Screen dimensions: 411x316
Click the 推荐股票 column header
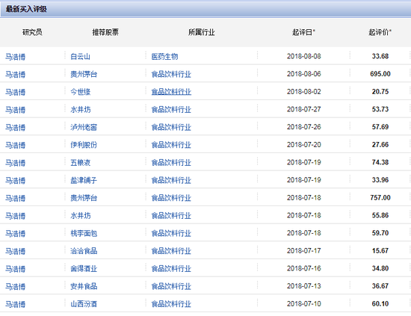(105, 32)
